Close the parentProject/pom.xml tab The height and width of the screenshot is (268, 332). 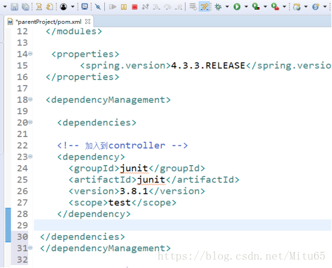click(87, 22)
